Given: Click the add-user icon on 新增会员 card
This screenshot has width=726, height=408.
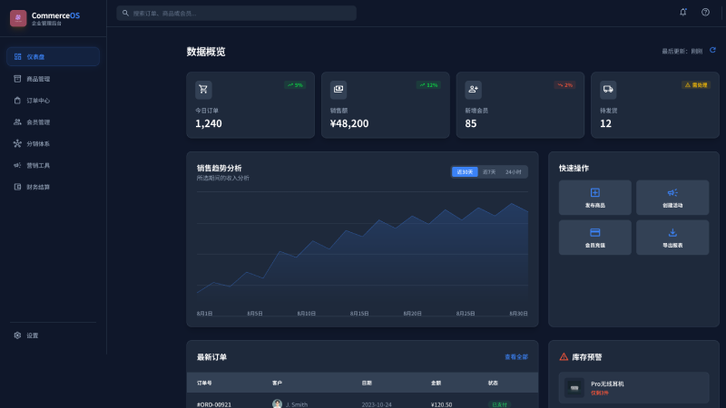Looking at the screenshot, I should (x=473, y=89).
